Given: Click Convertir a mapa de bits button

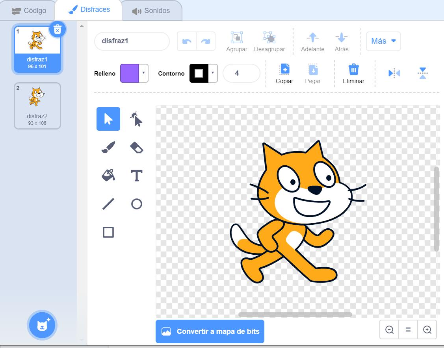Looking at the screenshot, I should [210, 331].
